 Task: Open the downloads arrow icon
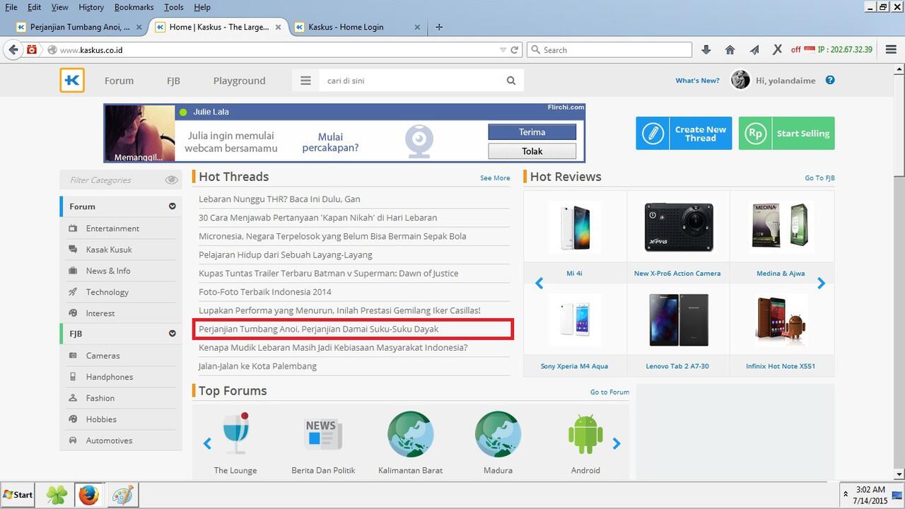(706, 49)
